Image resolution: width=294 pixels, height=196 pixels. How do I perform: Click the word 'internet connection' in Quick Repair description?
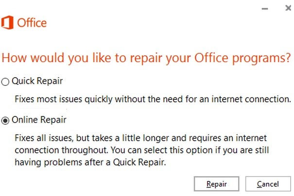[251, 99]
